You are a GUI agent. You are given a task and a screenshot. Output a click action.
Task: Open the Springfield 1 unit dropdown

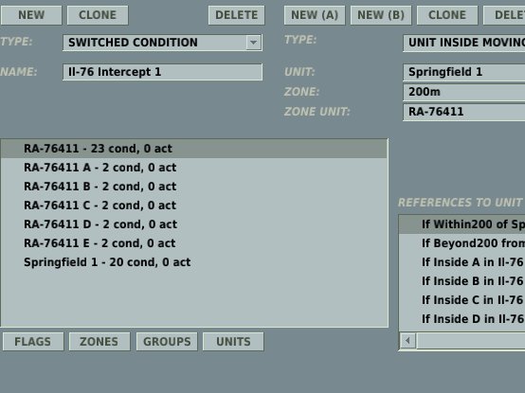pos(463,72)
